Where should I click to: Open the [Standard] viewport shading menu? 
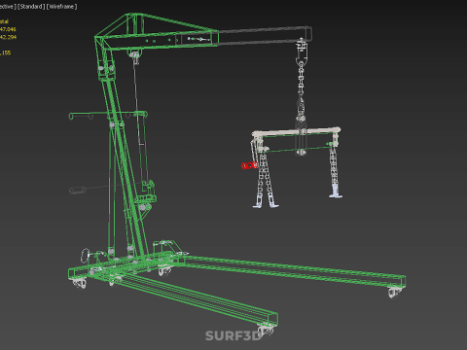(x=31, y=7)
